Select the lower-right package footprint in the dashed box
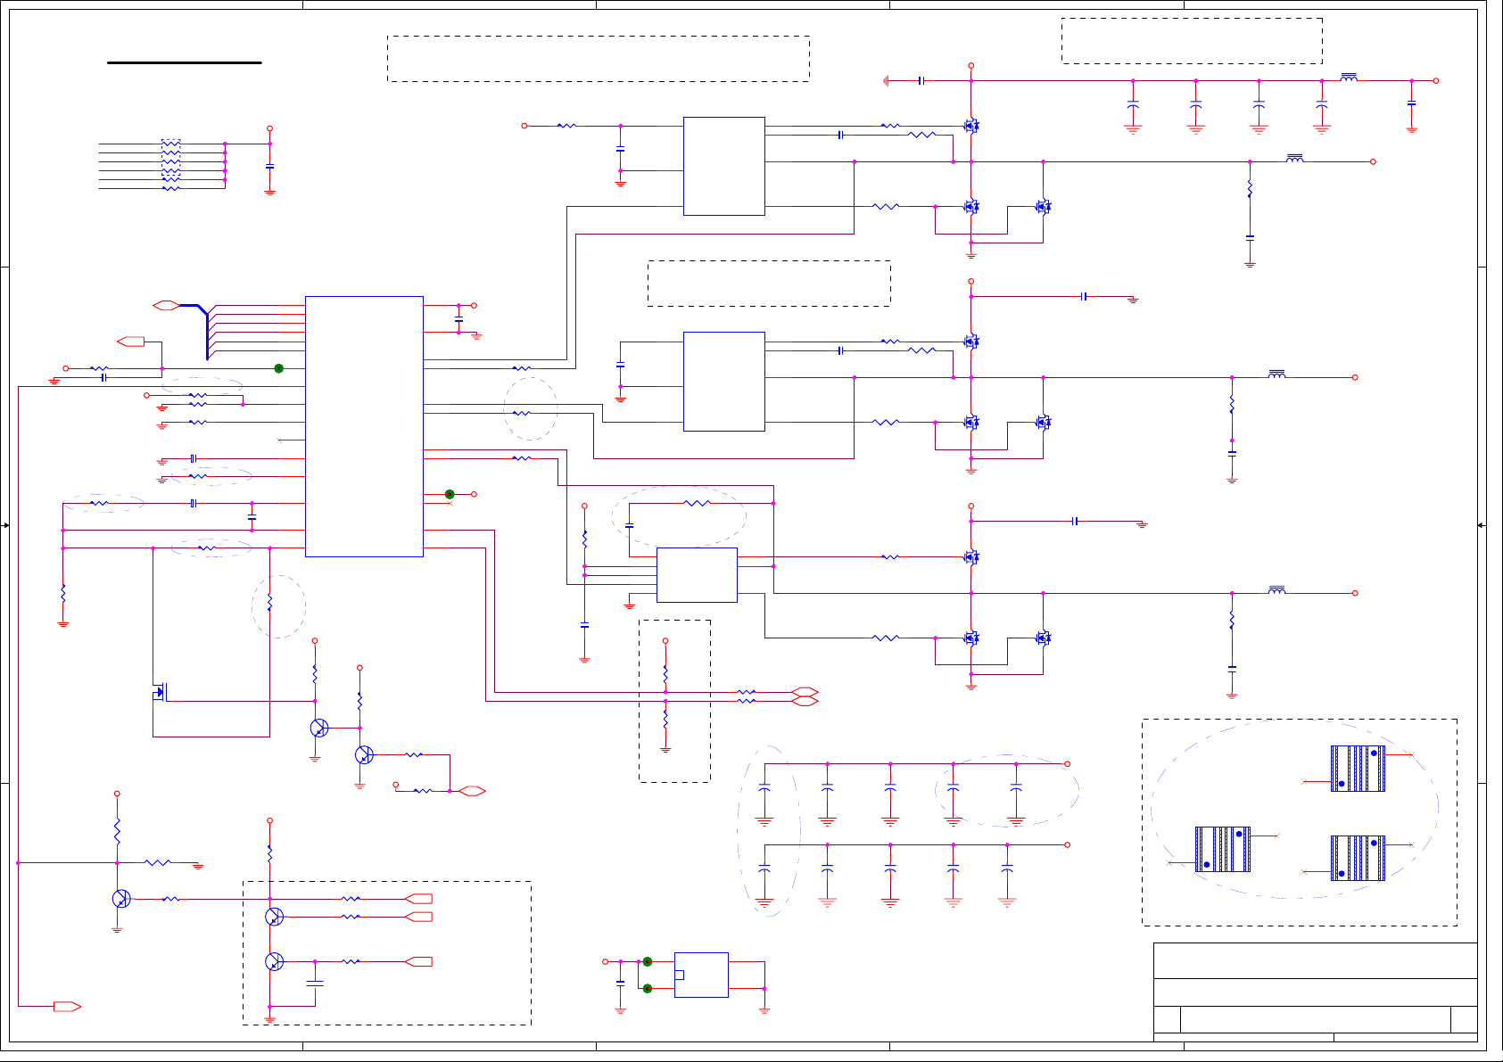This screenshot has height=1062, width=1503. (1358, 858)
